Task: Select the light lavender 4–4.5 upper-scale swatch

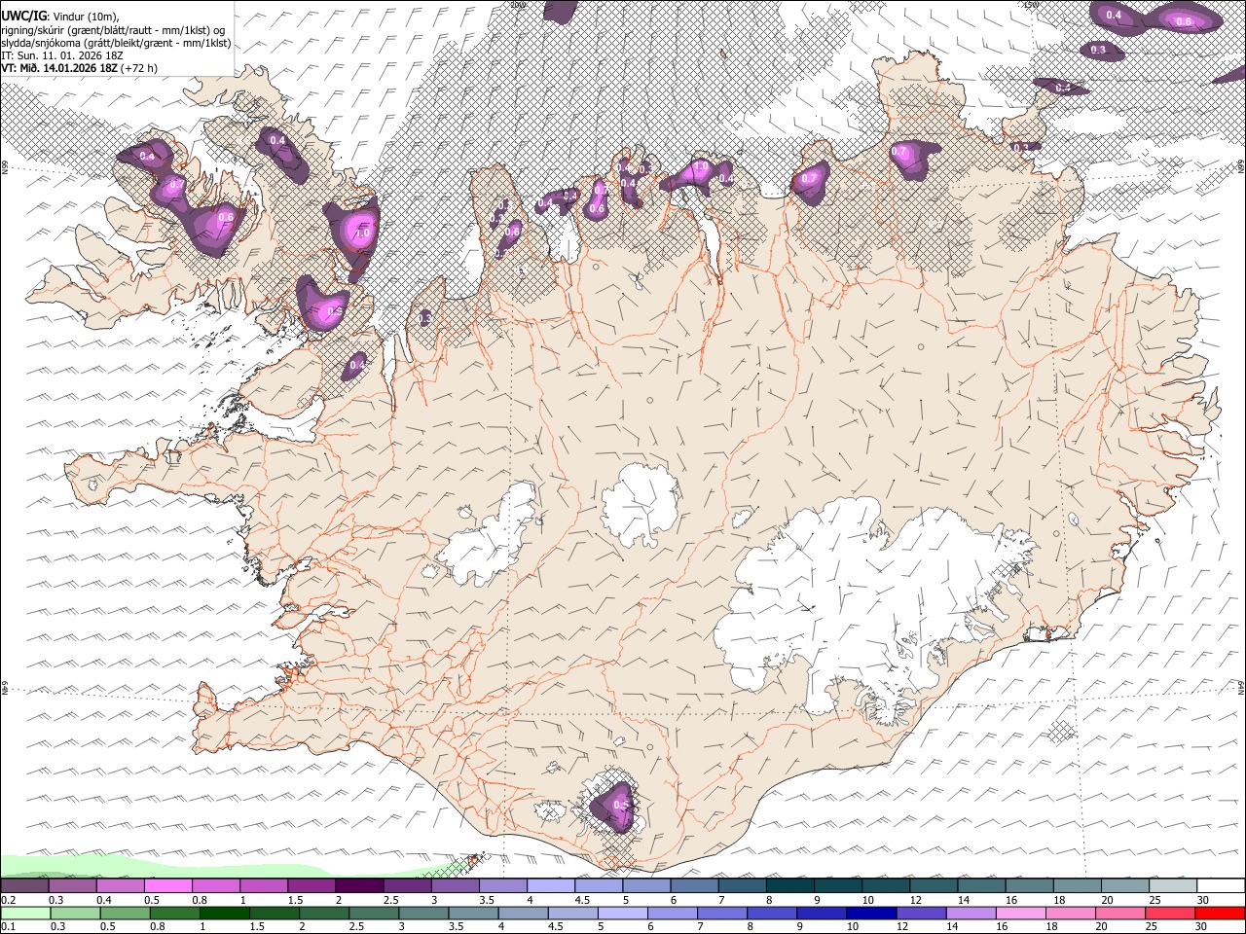Action: pyautogui.click(x=551, y=886)
